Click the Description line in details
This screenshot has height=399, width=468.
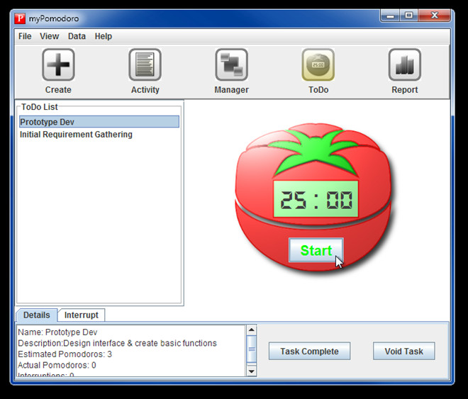[117, 343]
